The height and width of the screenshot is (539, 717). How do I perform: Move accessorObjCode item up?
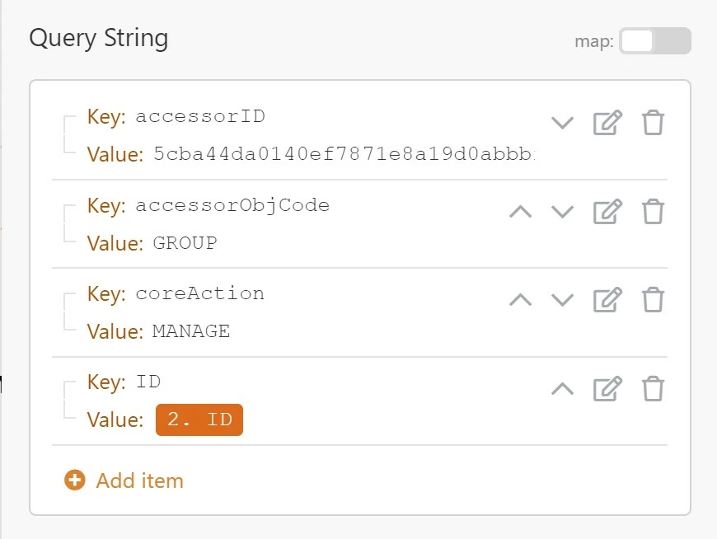[520, 212]
